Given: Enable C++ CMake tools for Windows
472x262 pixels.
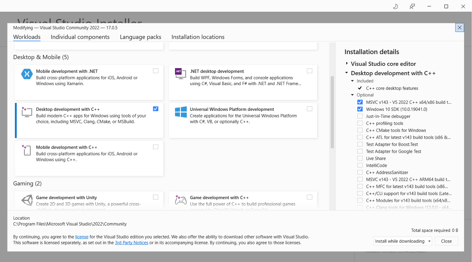Looking at the screenshot, I should [360, 130].
